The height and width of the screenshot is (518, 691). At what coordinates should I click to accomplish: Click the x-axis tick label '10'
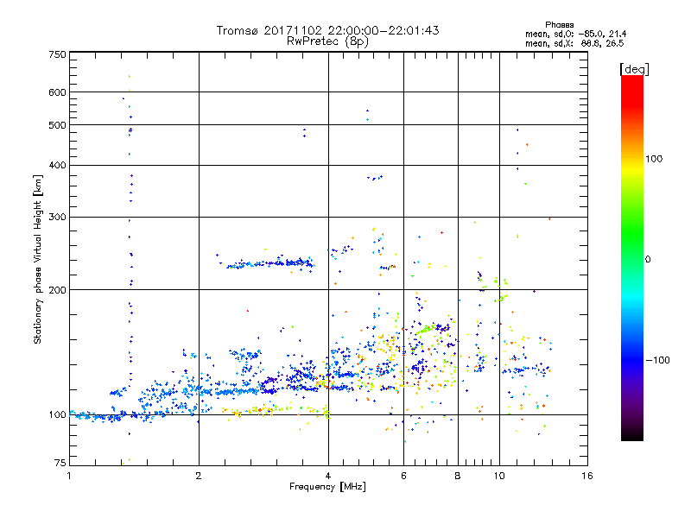tap(499, 476)
